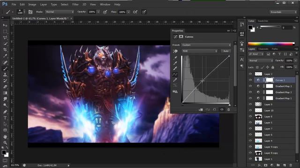Hide Layer 3
300x168 pixels.
coord(250,74)
